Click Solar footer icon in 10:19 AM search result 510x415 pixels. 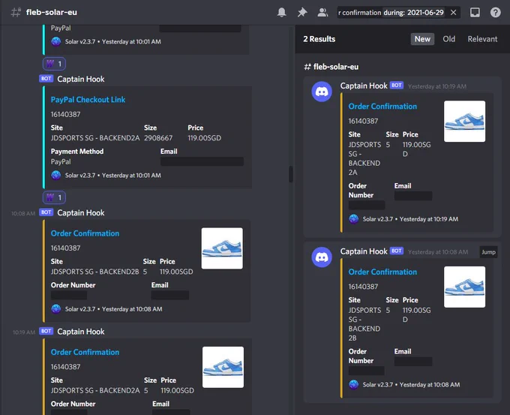tap(353, 219)
